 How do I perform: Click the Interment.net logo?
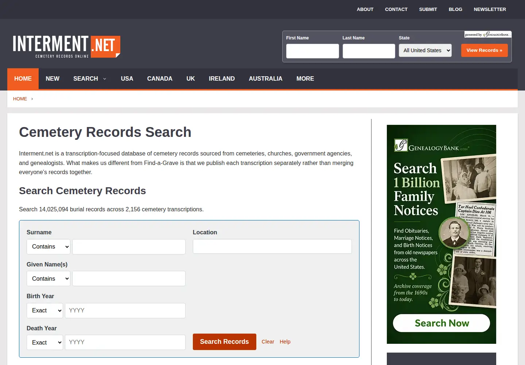tap(66, 46)
